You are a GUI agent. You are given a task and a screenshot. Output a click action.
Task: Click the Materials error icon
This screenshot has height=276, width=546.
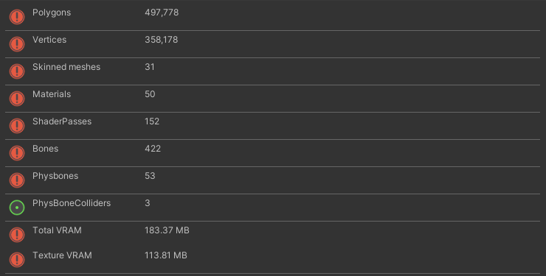click(x=17, y=99)
